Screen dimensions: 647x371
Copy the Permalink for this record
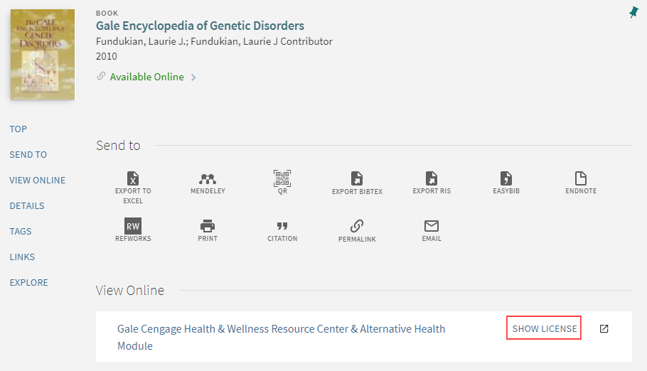click(357, 226)
